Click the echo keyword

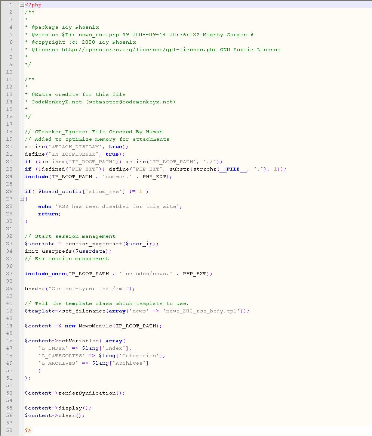click(x=44, y=206)
